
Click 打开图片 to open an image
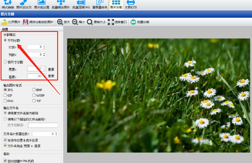pyautogui.click(x=11, y=22)
